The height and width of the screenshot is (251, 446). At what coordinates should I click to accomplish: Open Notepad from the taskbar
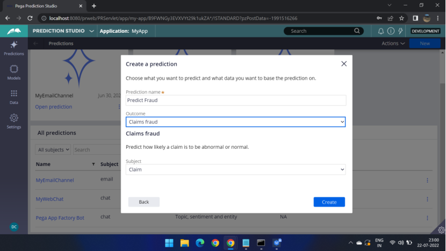(246, 243)
